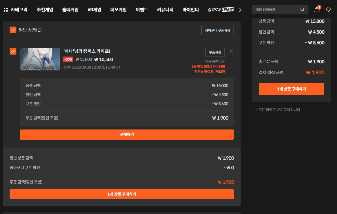Uncheck the 일반 상품(1) checkbox
Viewport: 337px width, 214px height.
(13, 30)
